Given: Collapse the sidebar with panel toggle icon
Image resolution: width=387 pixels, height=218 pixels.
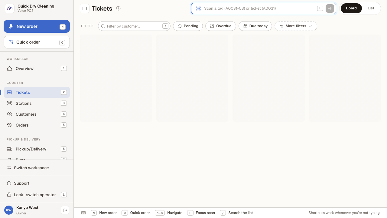Looking at the screenshot, I should point(85,8).
